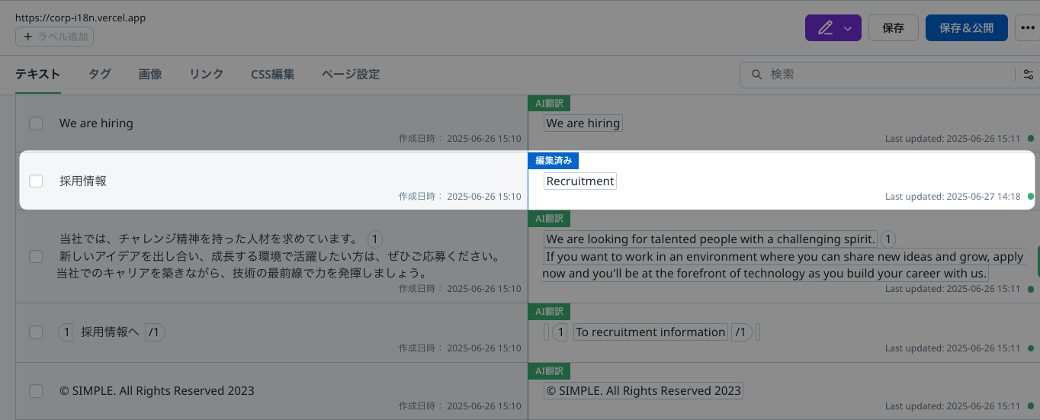Click the plus icon on ラベル追加
The width and height of the screenshot is (1040, 420).
(x=28, y=37)
